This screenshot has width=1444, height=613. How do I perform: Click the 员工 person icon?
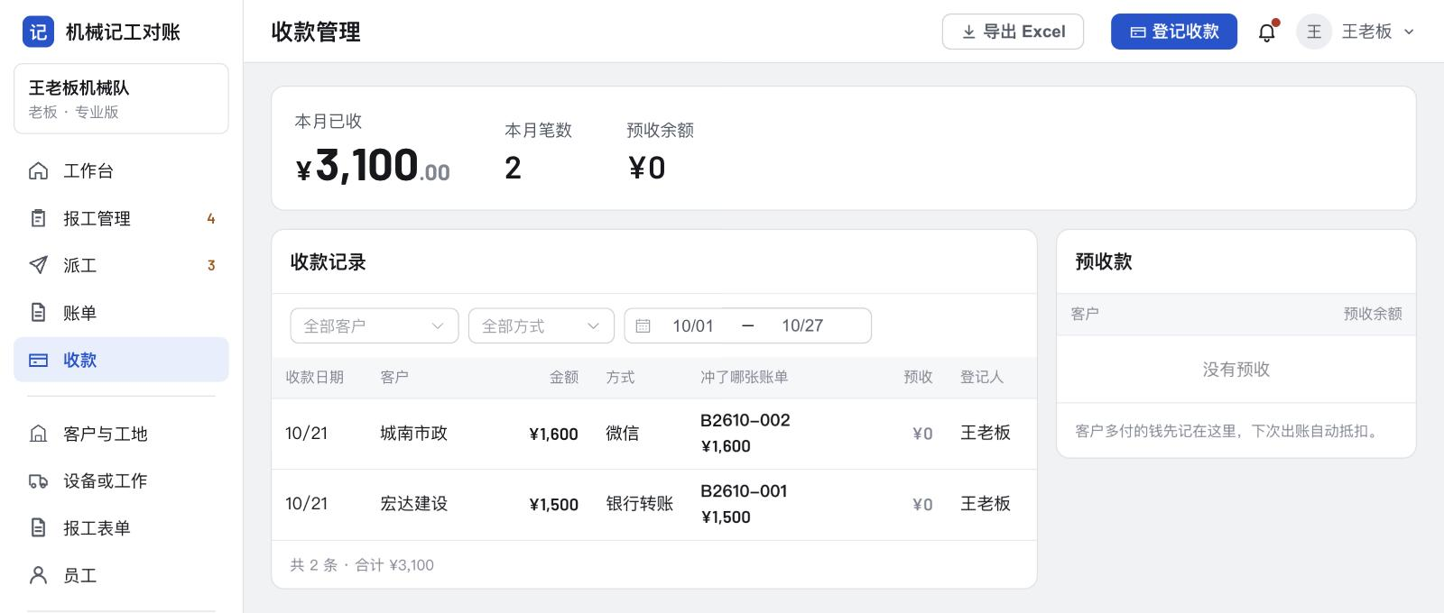click(38, 575)
